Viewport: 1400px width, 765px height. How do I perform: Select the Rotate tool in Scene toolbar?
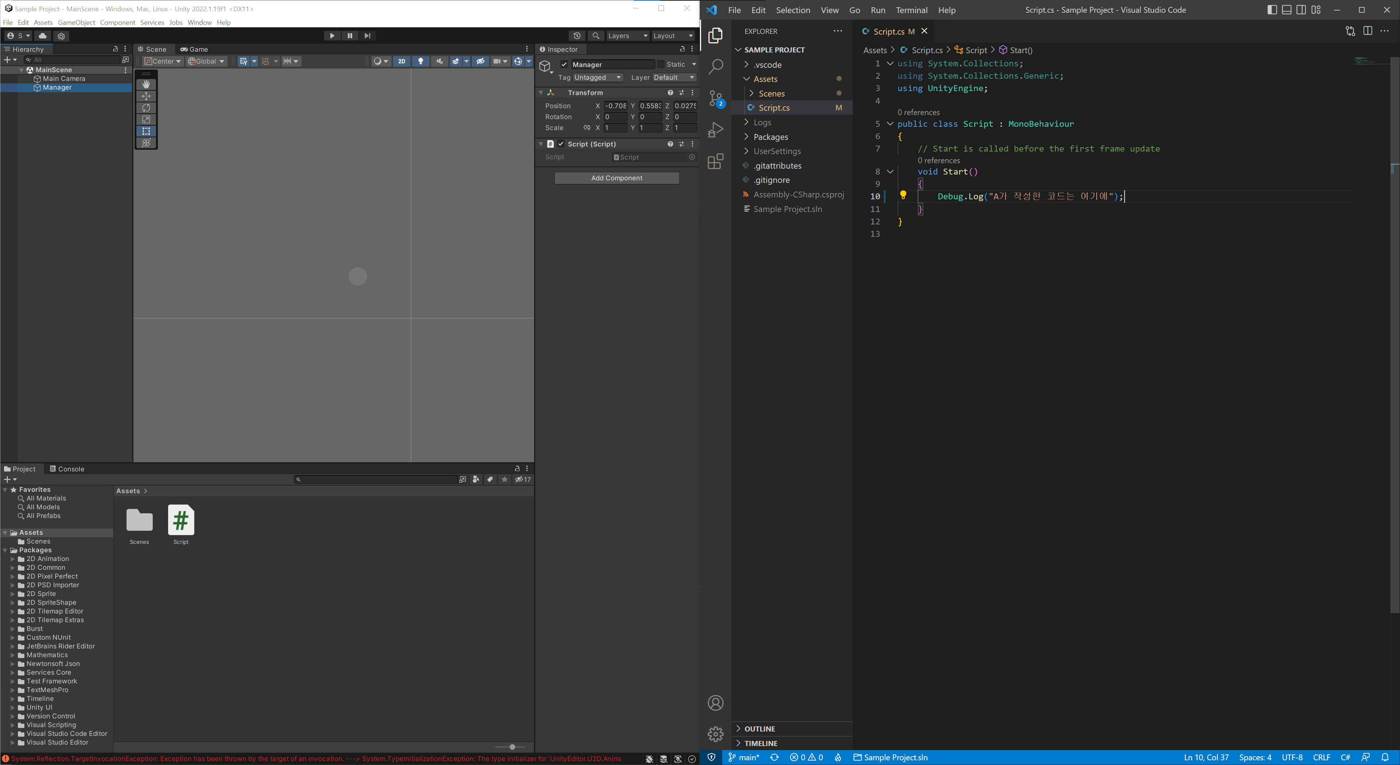(x=146, y=108)
